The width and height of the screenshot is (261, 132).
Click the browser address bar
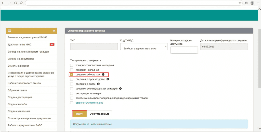pyautogui.click(x=134, y=3)
